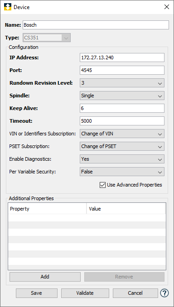Close the Device dialog window
Screen dimensions: 174x307
167,7
